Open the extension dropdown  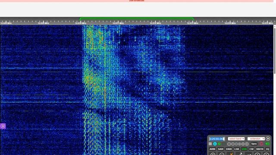click(256, 139)
